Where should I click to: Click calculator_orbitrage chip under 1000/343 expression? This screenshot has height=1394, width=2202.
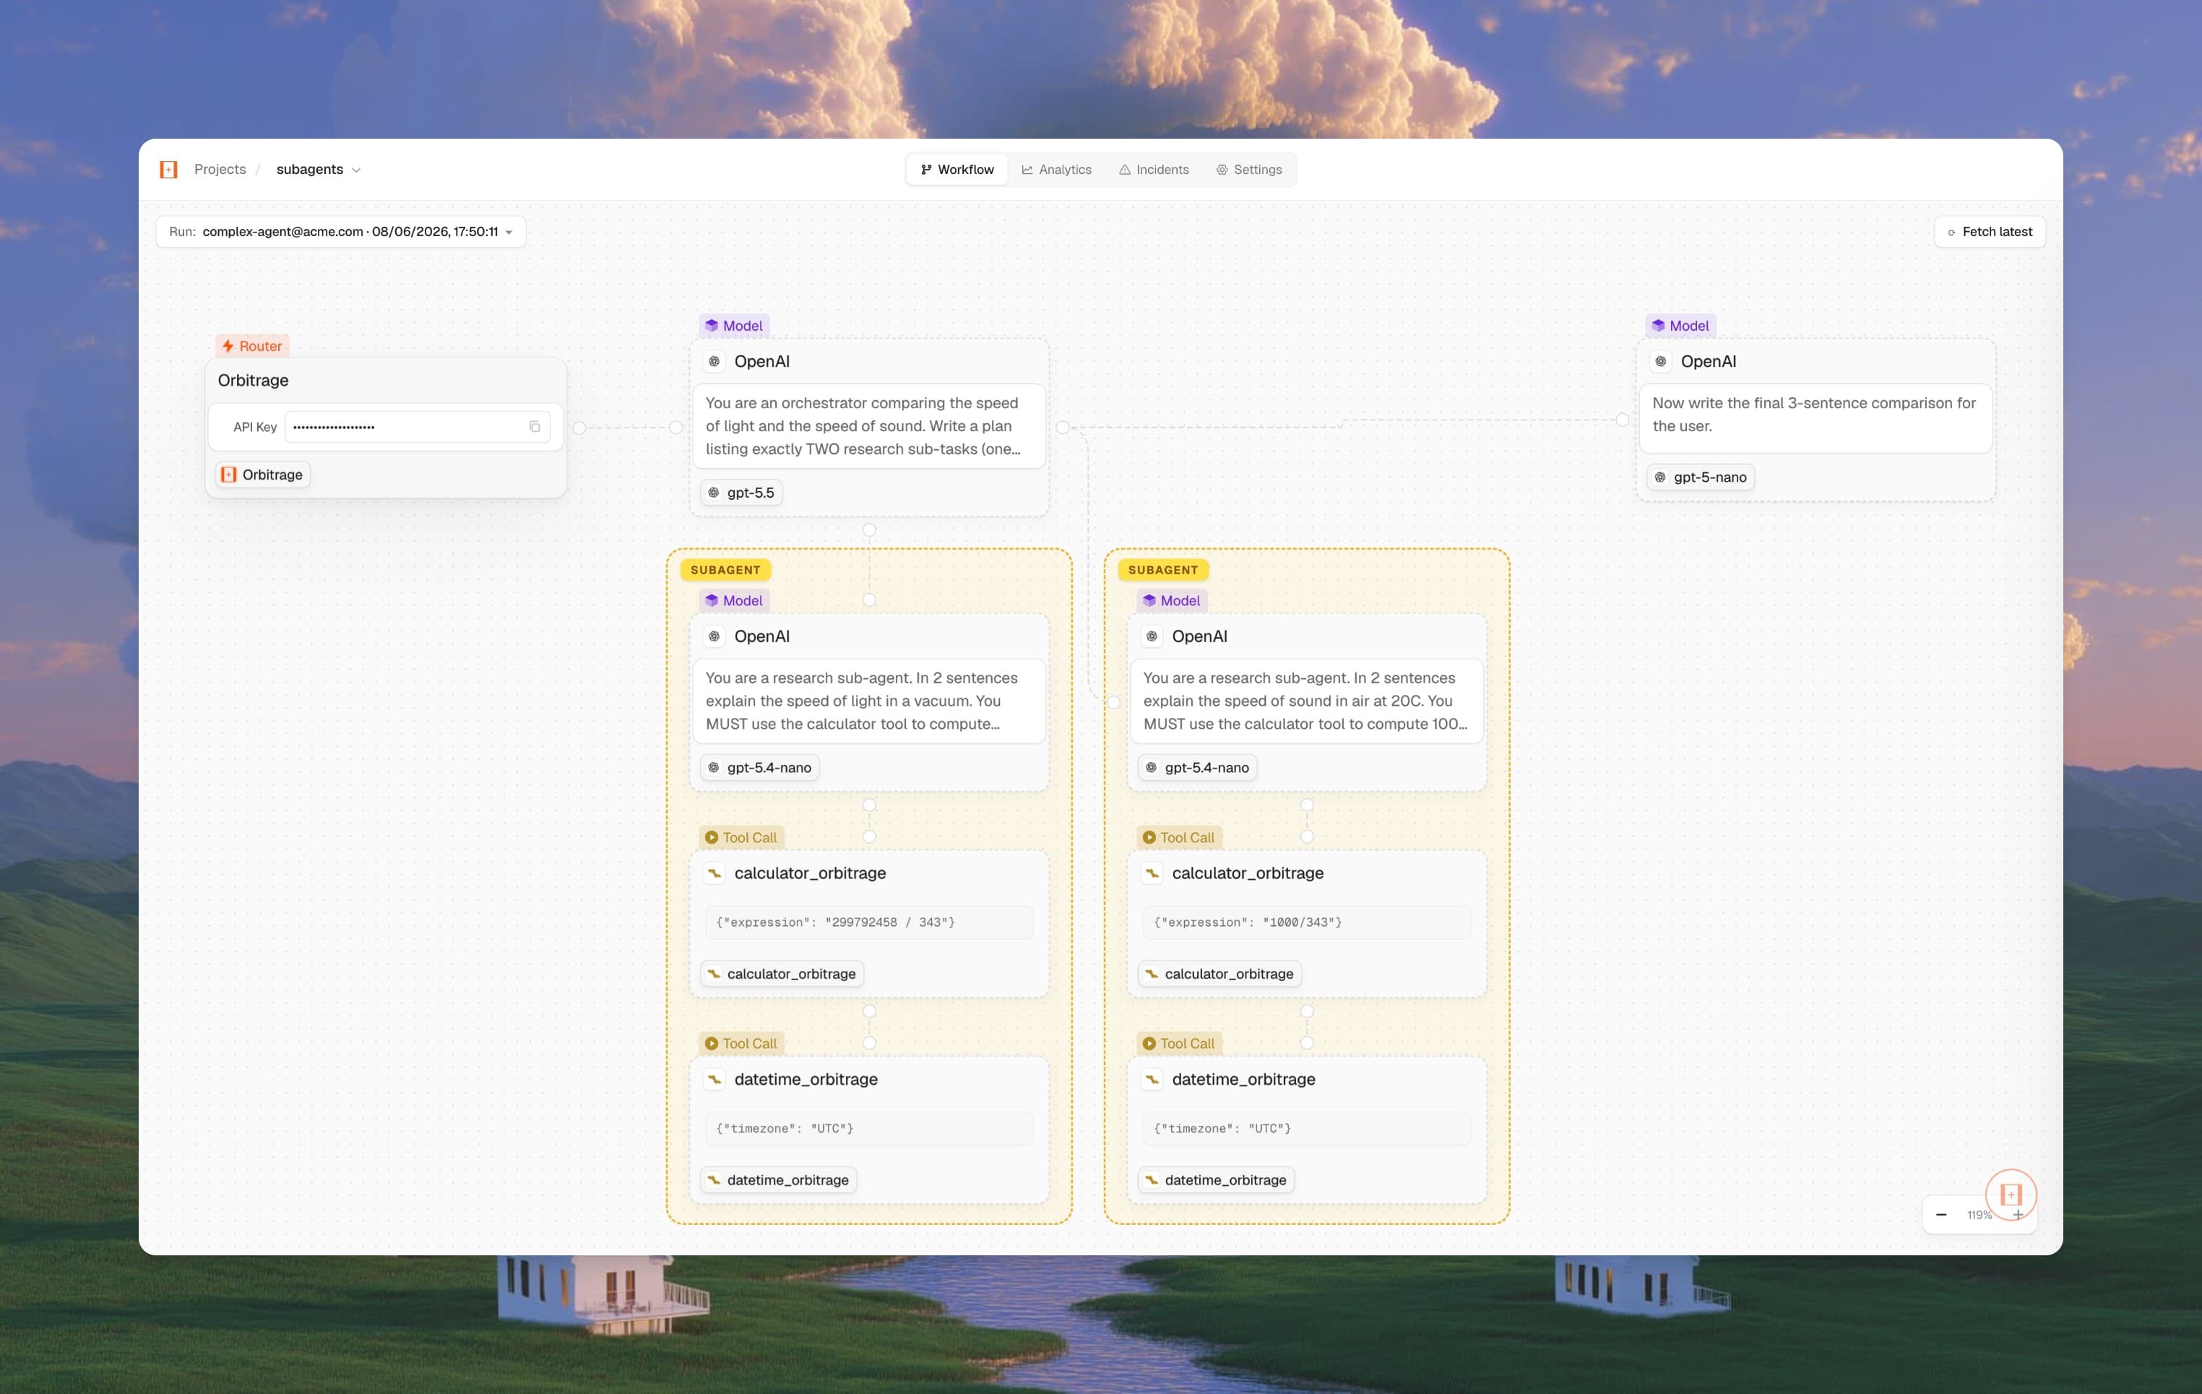[x=1220, y=974]
